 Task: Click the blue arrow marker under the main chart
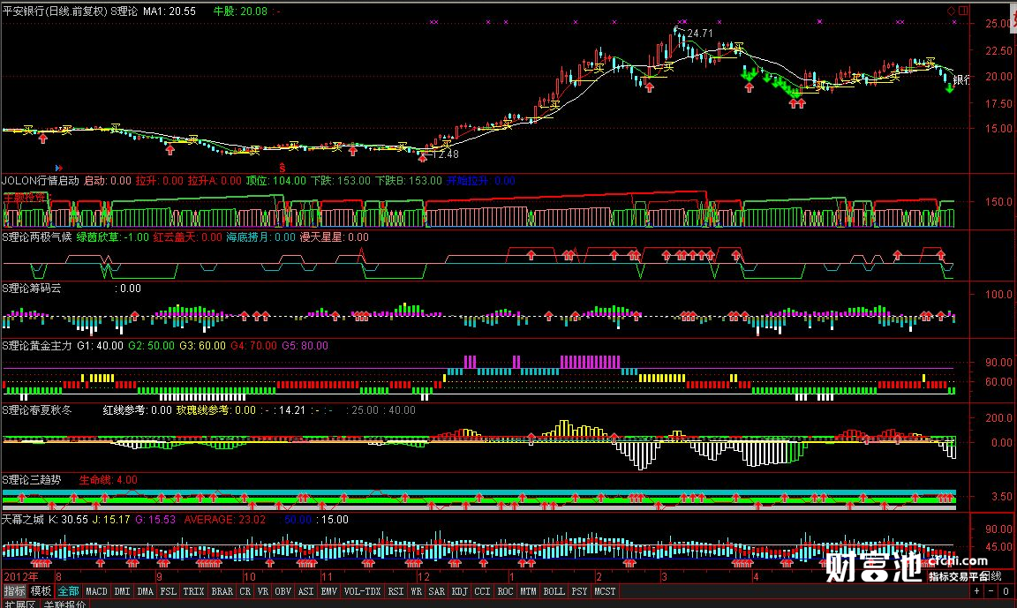point(59,168)
